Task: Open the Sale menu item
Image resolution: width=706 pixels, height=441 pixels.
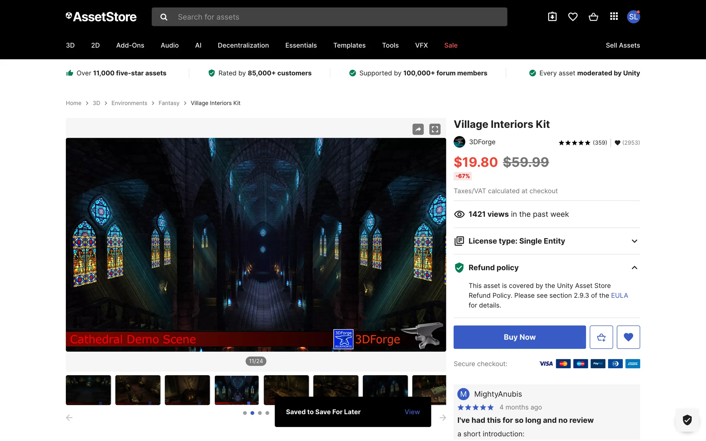Action: (451, 45)
